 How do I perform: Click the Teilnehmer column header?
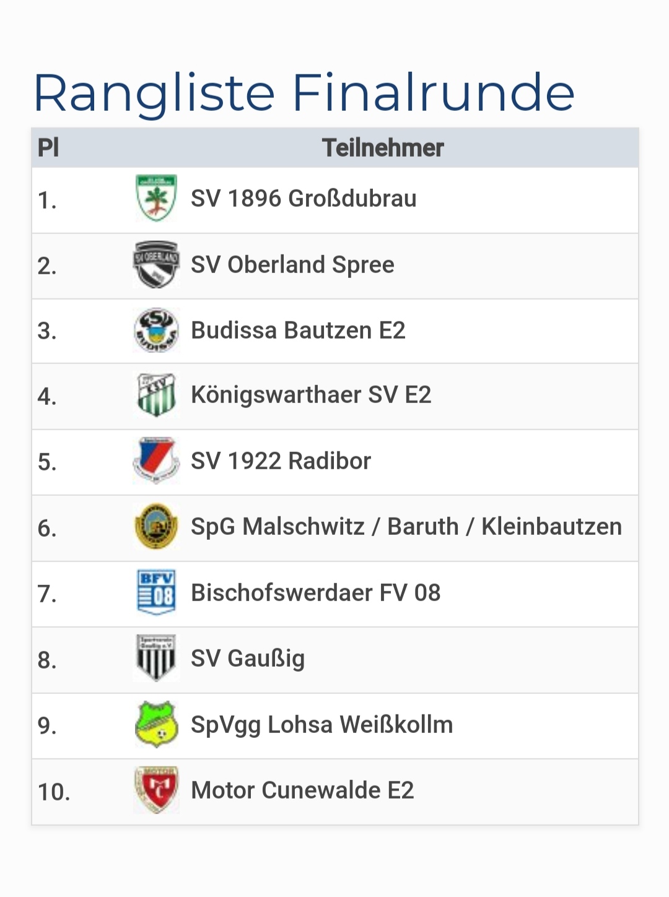[383, 148]
